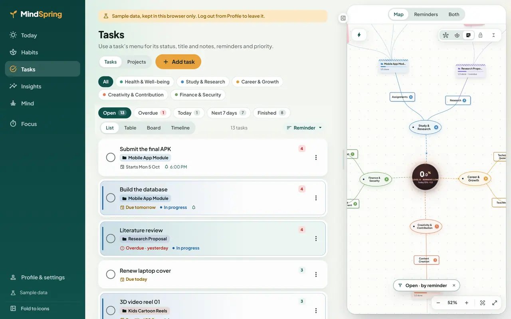Click the Focus timer icon in sidebar
This screenshot has height=319, width=511.
point(13,124)
